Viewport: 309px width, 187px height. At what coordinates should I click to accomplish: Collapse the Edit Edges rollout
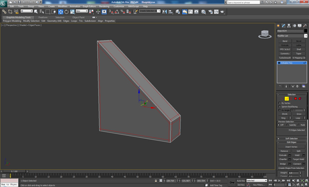point(292,142)
